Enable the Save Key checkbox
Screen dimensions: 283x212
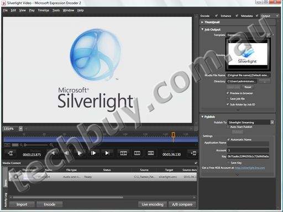coord(228,163)
